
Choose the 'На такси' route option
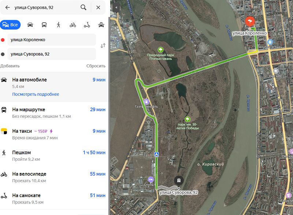coord(54,134)
